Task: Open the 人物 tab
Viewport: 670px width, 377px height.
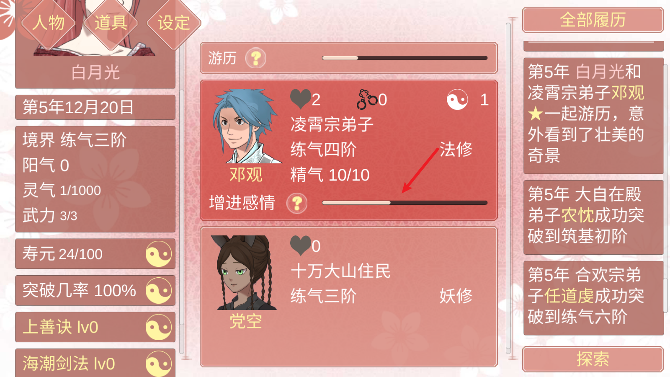Action: click(48, 23)
